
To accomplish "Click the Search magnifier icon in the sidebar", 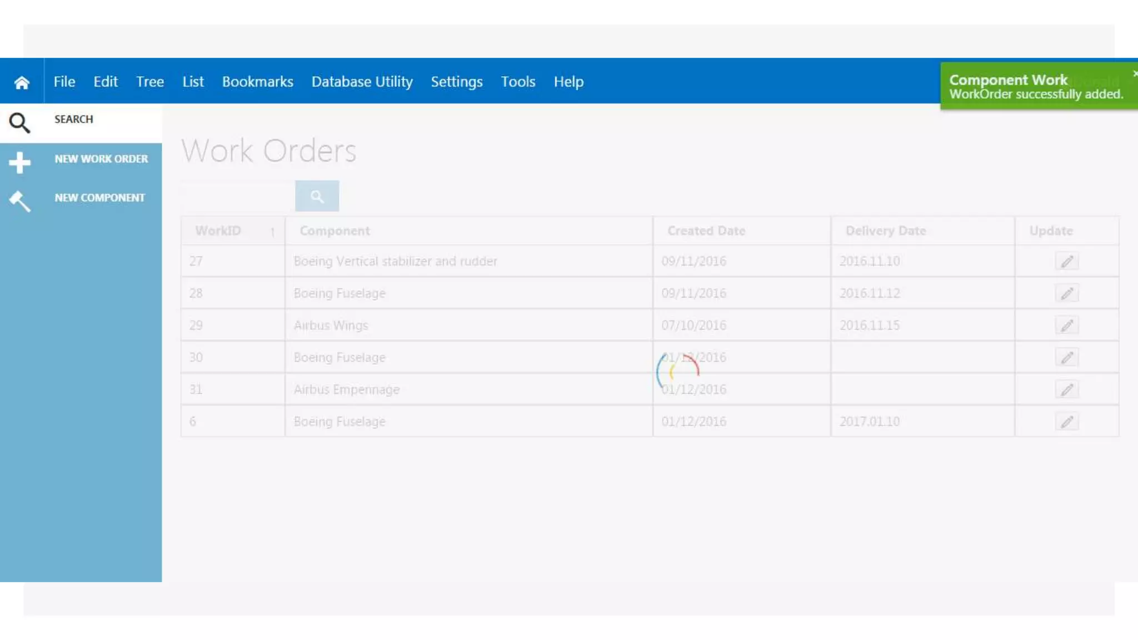I will 19,123.
